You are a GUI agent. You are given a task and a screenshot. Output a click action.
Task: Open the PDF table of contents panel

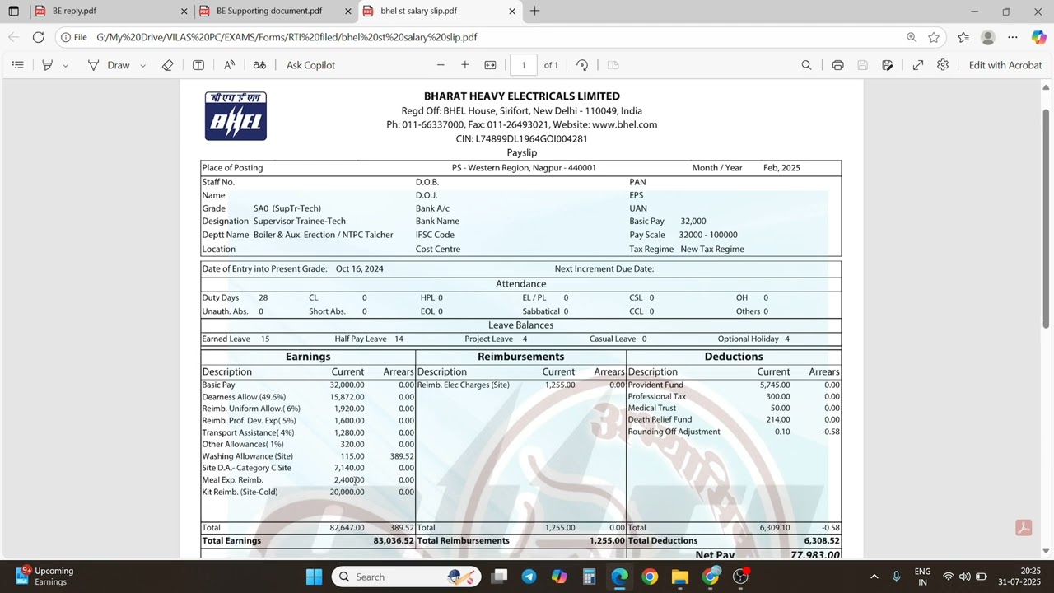click(x=18, y=65)
